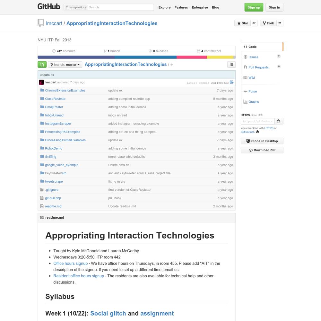View the 0 releases link
The image size is (321, 321).
click(x=158, y=51)
